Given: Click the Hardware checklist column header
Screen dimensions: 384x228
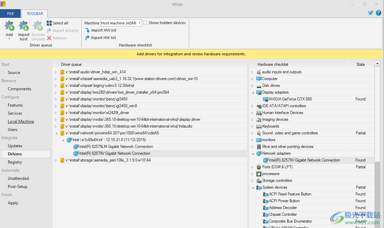Looking at the screenshot, I should pyautogui.click(x=298, y=64).
